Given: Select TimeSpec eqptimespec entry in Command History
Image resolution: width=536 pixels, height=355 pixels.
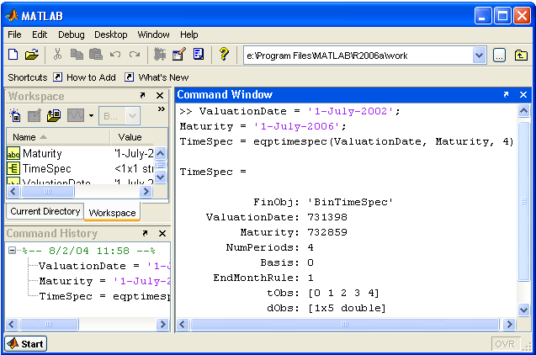Looking at the screenshot, I should click(104, 296).
